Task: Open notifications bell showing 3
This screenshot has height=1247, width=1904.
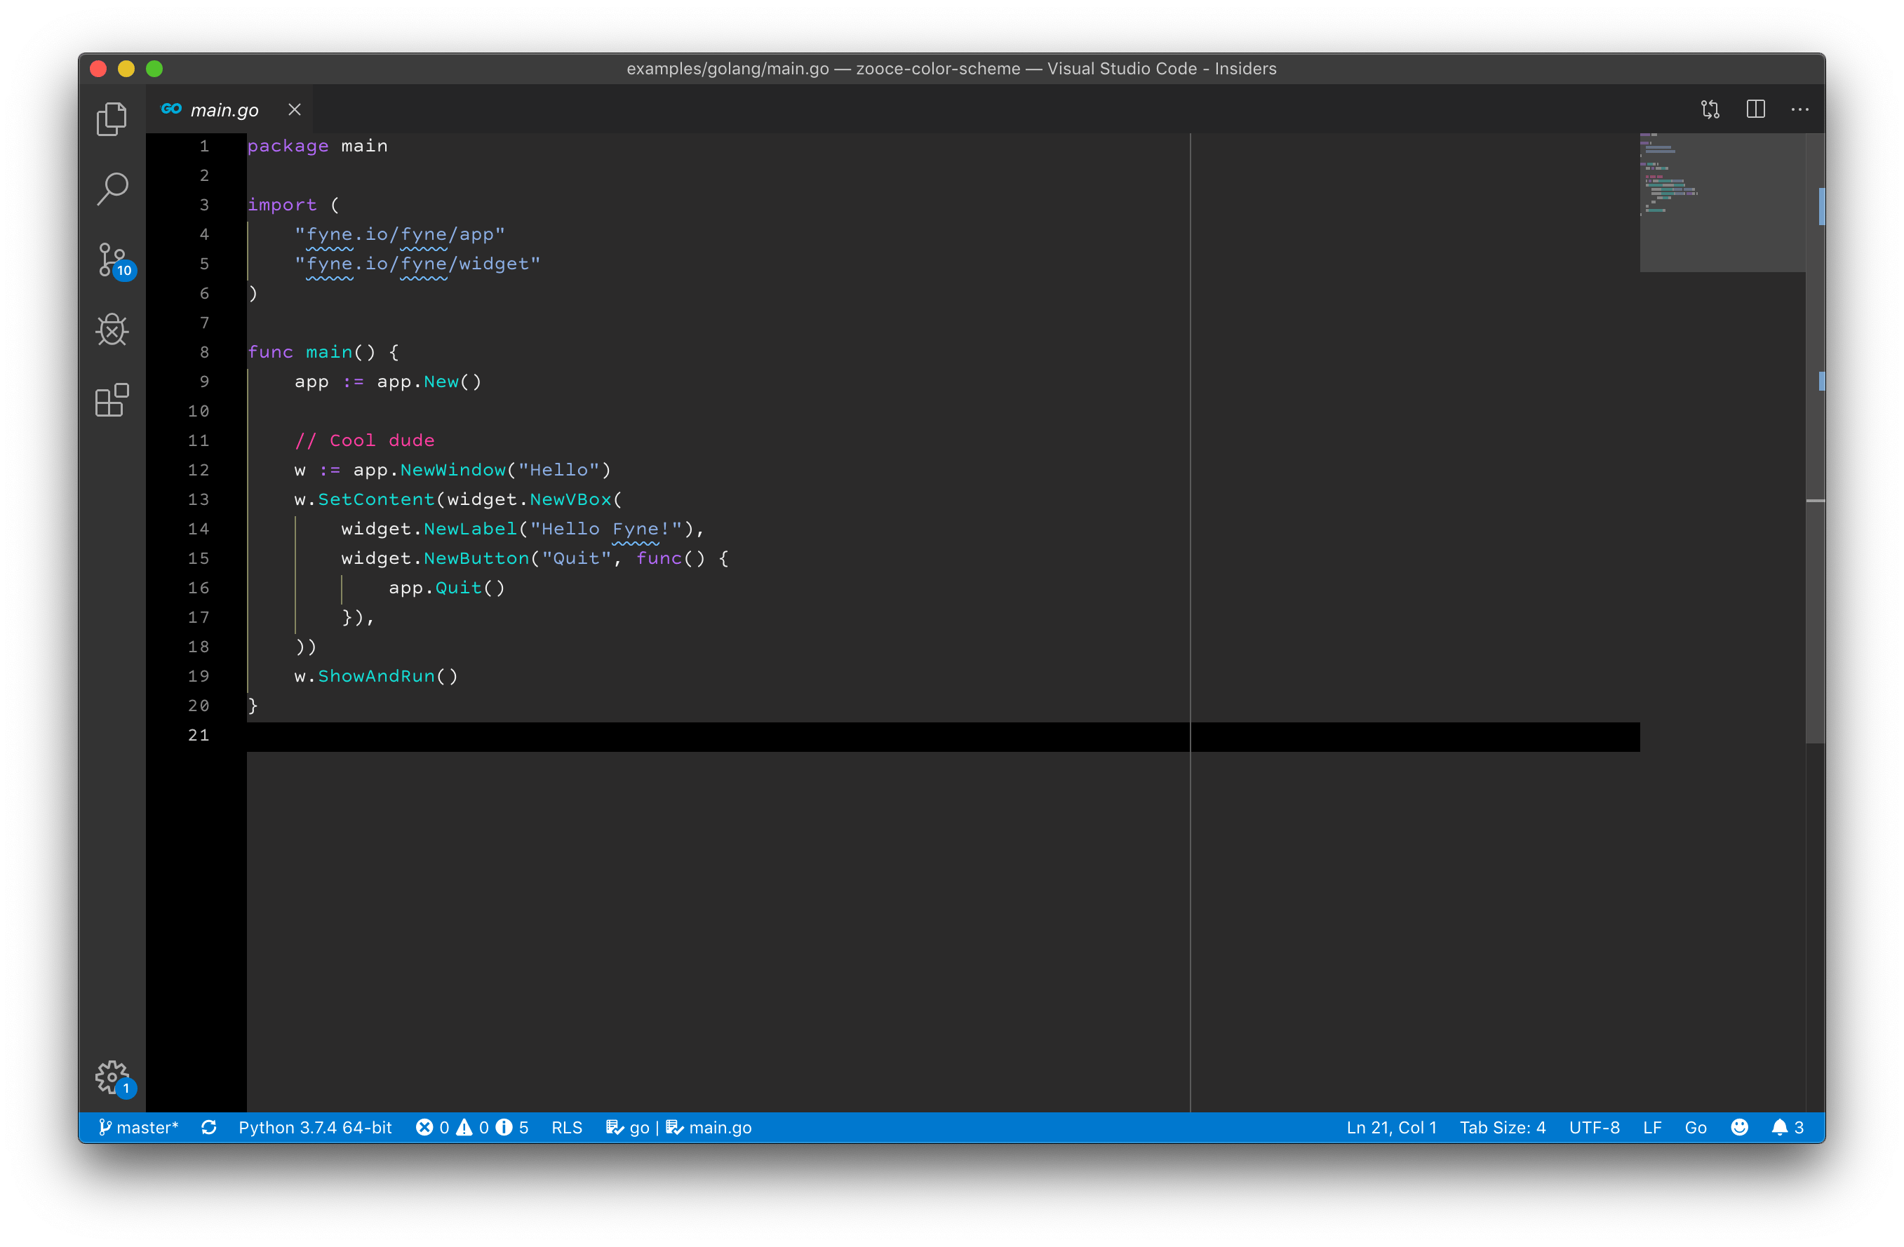Action: (x=1786, y=1127)
